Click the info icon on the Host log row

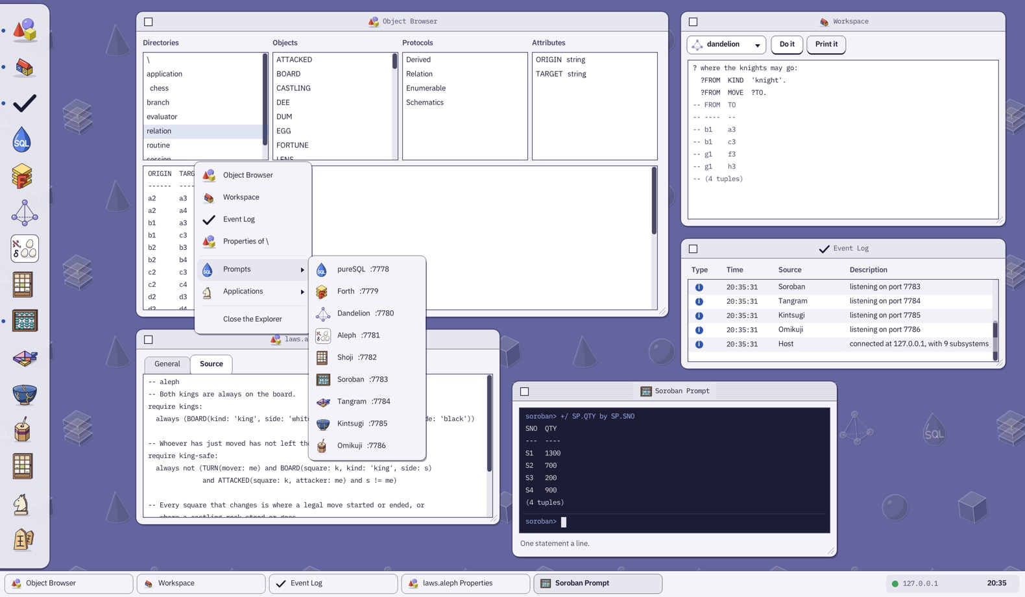[699, 344]
